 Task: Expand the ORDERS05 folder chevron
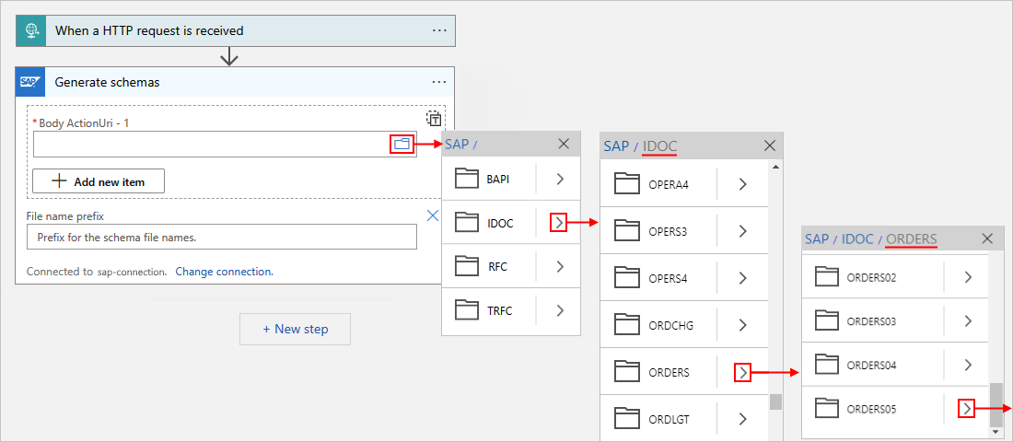click(x=966, y=409)
